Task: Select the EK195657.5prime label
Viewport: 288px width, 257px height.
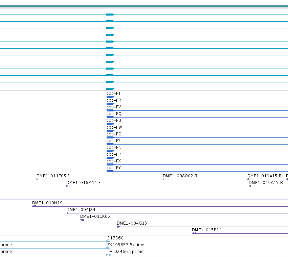Action: (x=126, y=245)
